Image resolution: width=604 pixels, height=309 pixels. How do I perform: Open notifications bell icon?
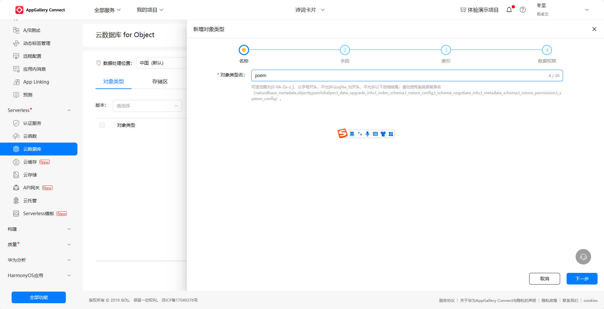[509, 10]
